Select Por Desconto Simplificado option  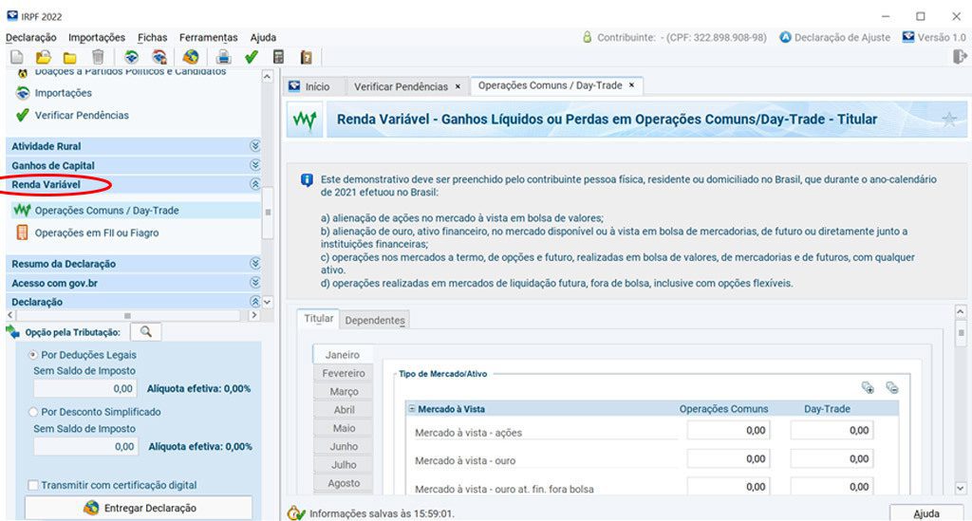pos(33,412)
